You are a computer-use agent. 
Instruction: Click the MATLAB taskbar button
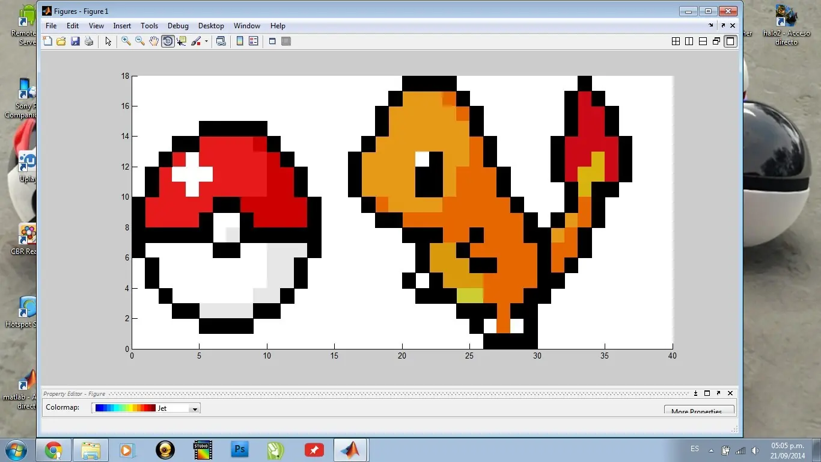[x=350, y=450]
